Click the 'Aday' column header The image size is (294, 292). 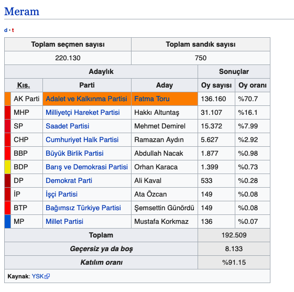click(x=165, y=85)
